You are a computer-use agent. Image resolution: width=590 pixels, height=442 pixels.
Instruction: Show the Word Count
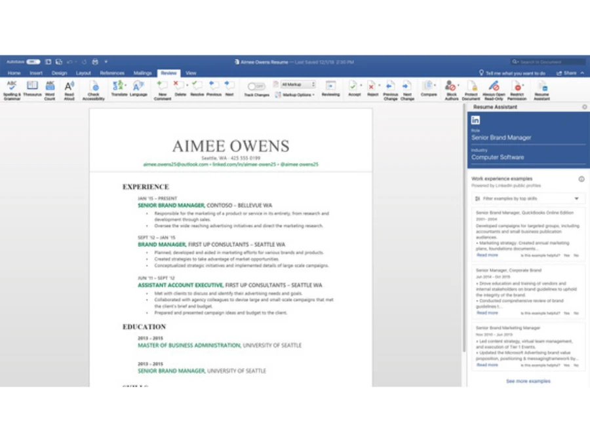50,90
